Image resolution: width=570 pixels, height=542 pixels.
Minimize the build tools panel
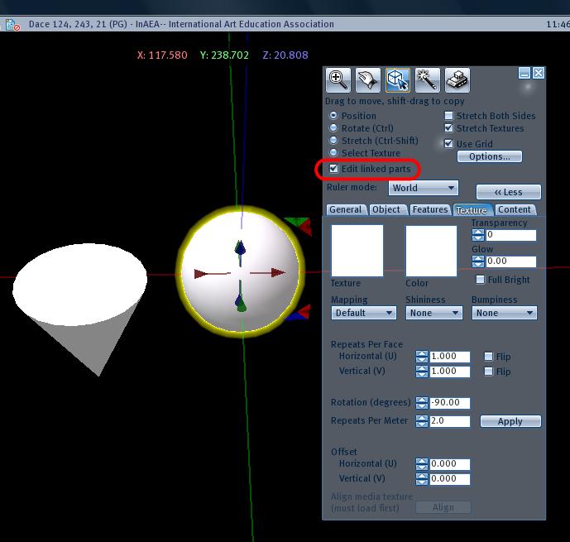coord(524,74)
